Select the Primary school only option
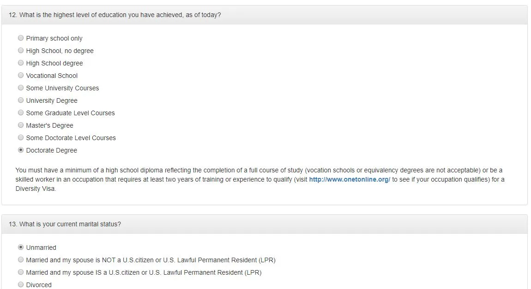This screenshot has width=531, height=289. [x=21, y=38]
